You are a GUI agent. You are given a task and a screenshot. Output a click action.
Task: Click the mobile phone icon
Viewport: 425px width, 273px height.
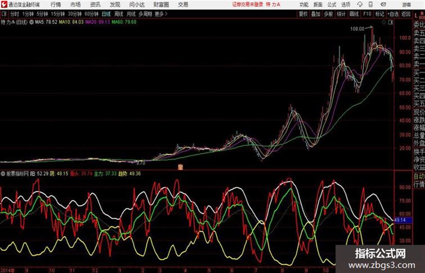(371, 4)
